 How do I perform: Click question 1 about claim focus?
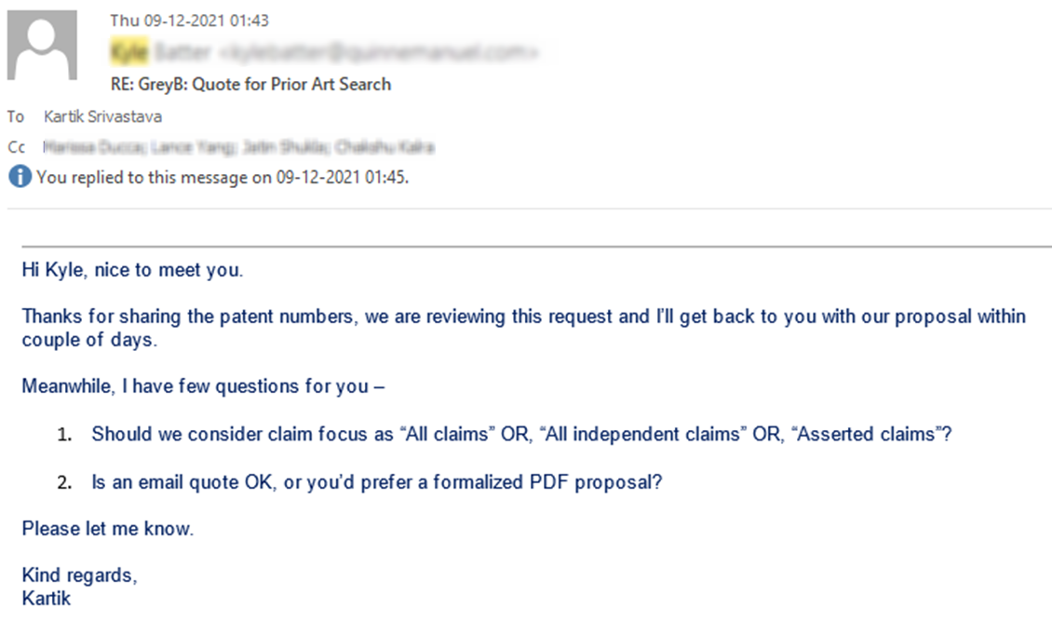(x=521, y=434)
